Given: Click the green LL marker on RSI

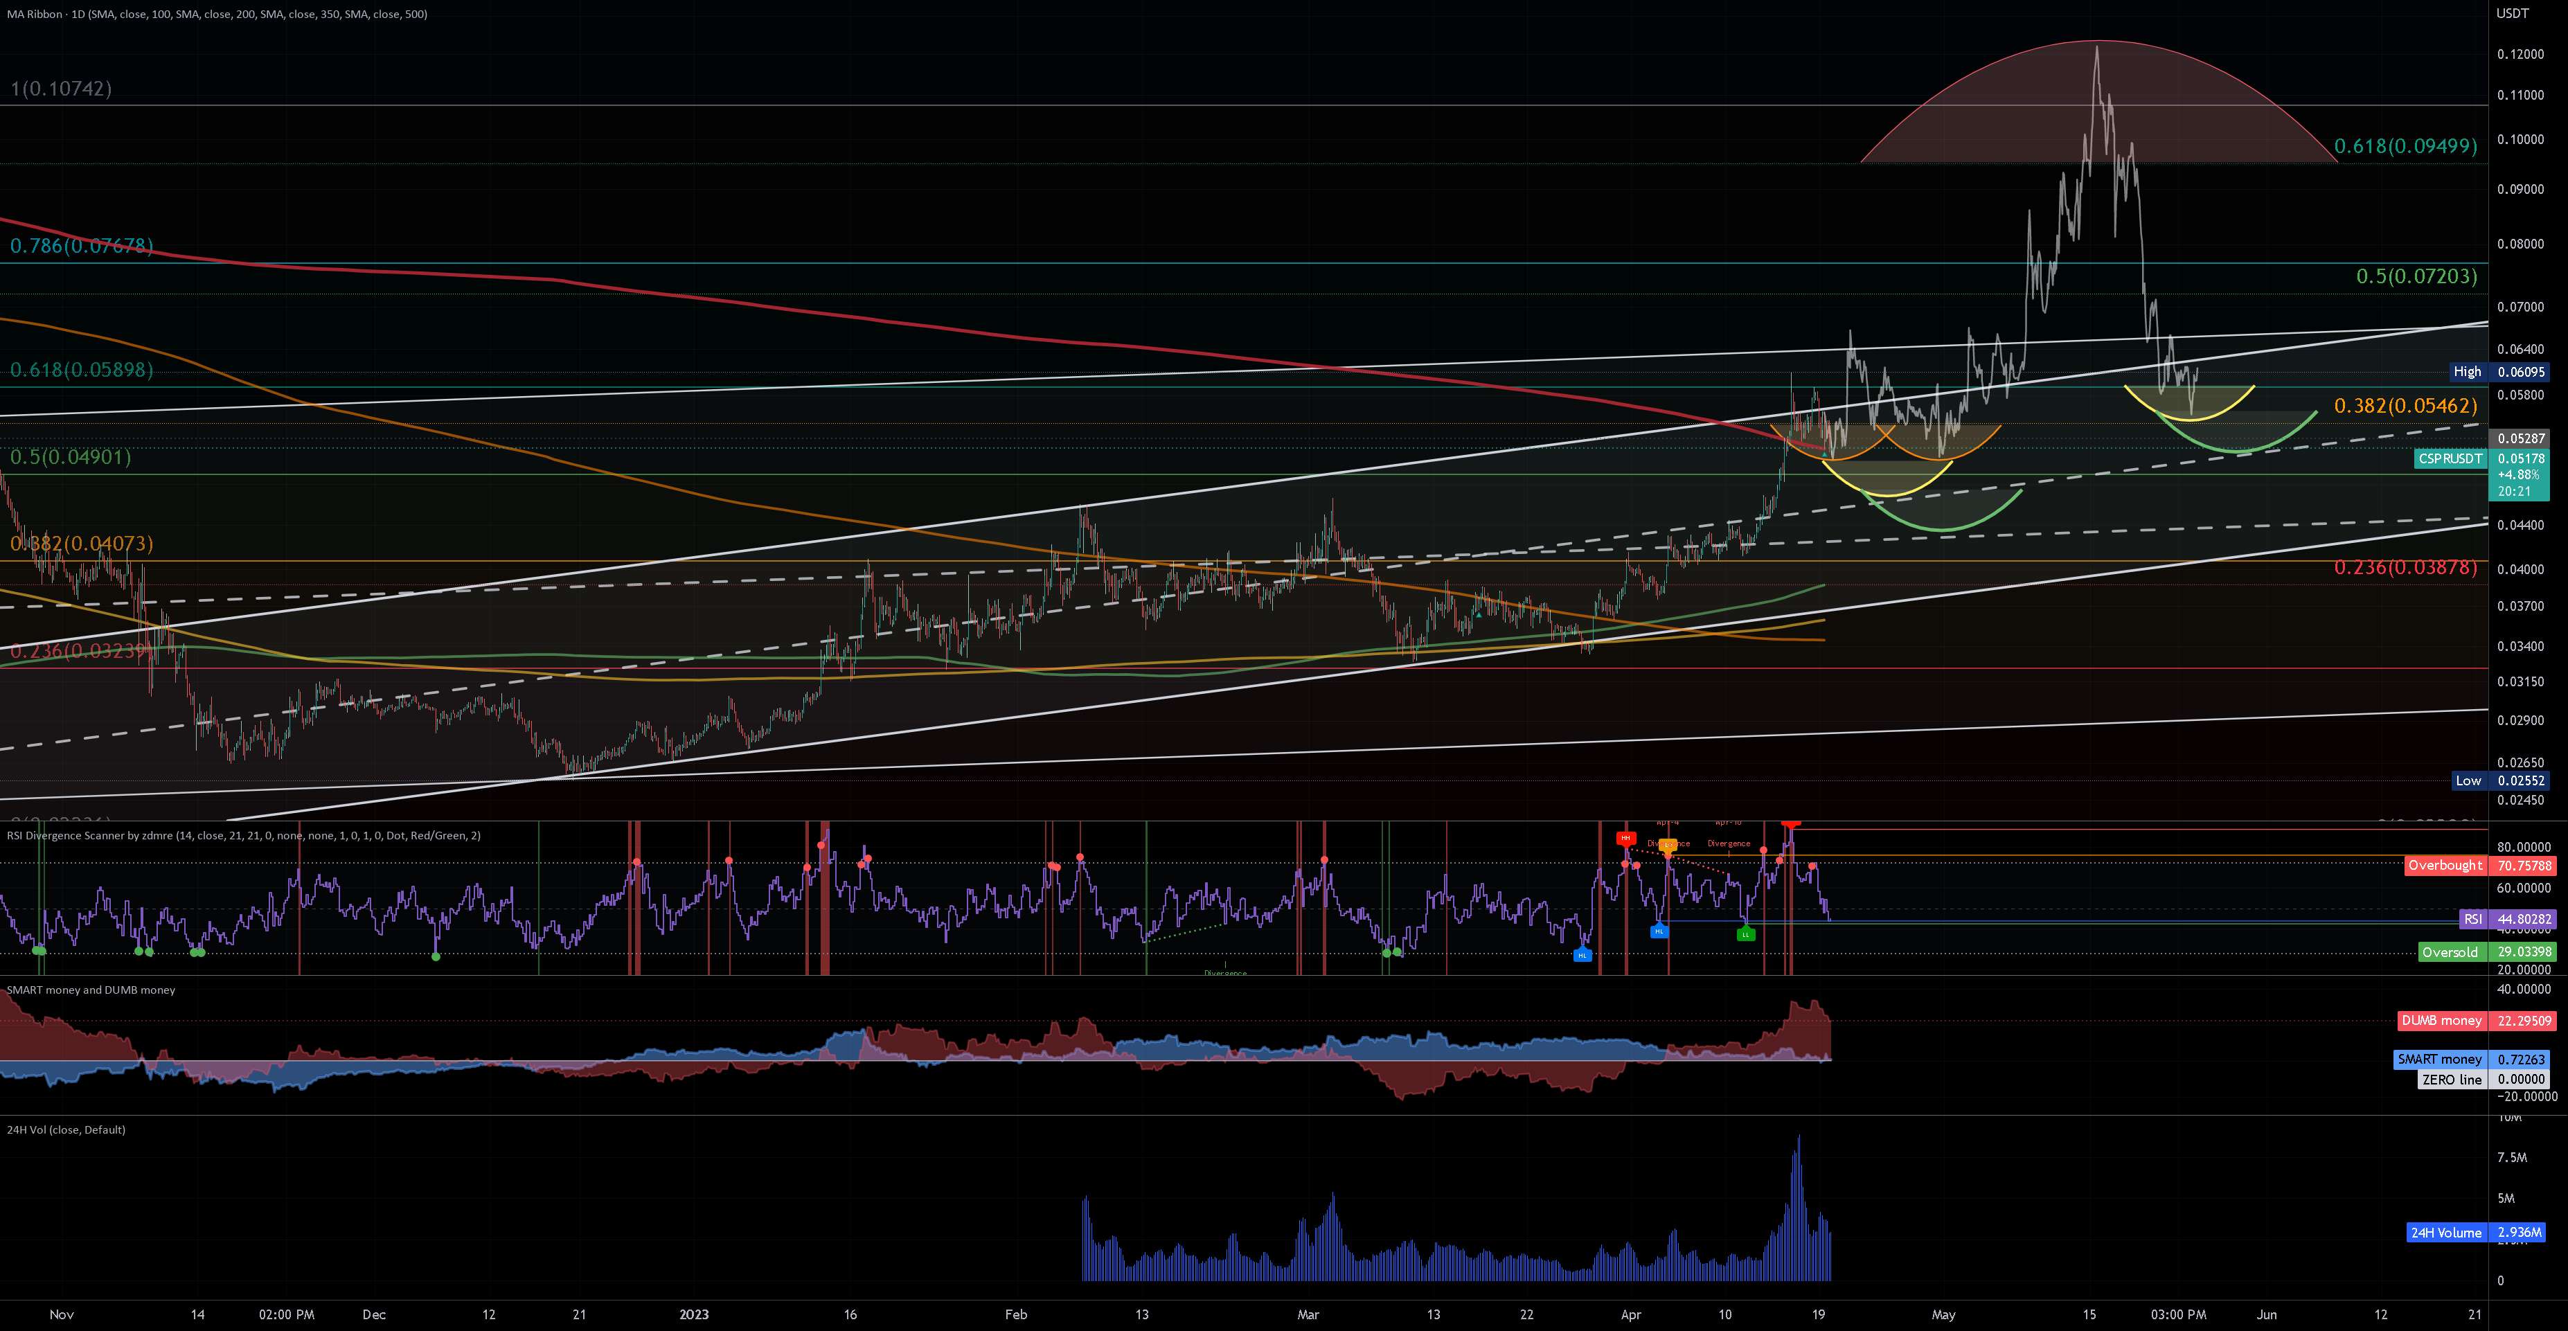Looking at the screenshot, I should pos(1745,934).
